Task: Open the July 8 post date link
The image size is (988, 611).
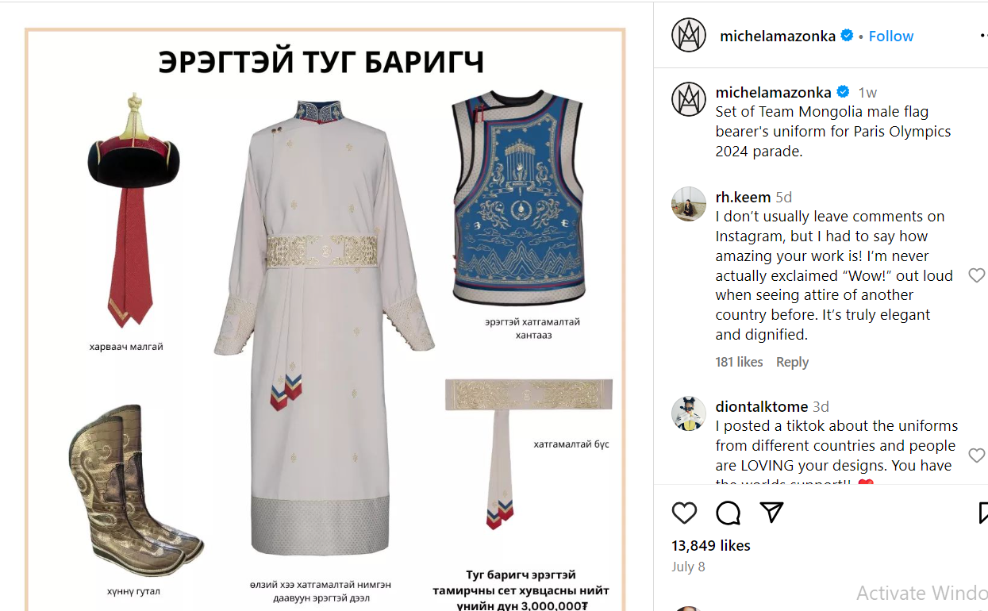Action: pos(688,567)
